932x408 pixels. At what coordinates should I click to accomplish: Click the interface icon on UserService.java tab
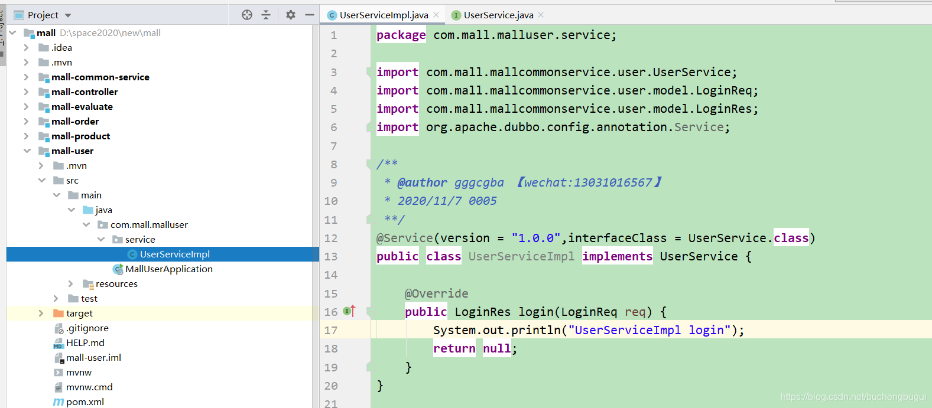click(x=456, y=15)
